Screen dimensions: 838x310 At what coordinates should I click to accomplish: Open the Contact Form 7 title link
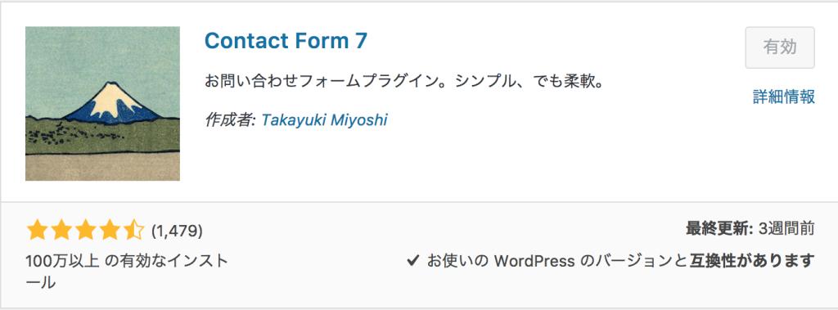[x=286, y=41]
